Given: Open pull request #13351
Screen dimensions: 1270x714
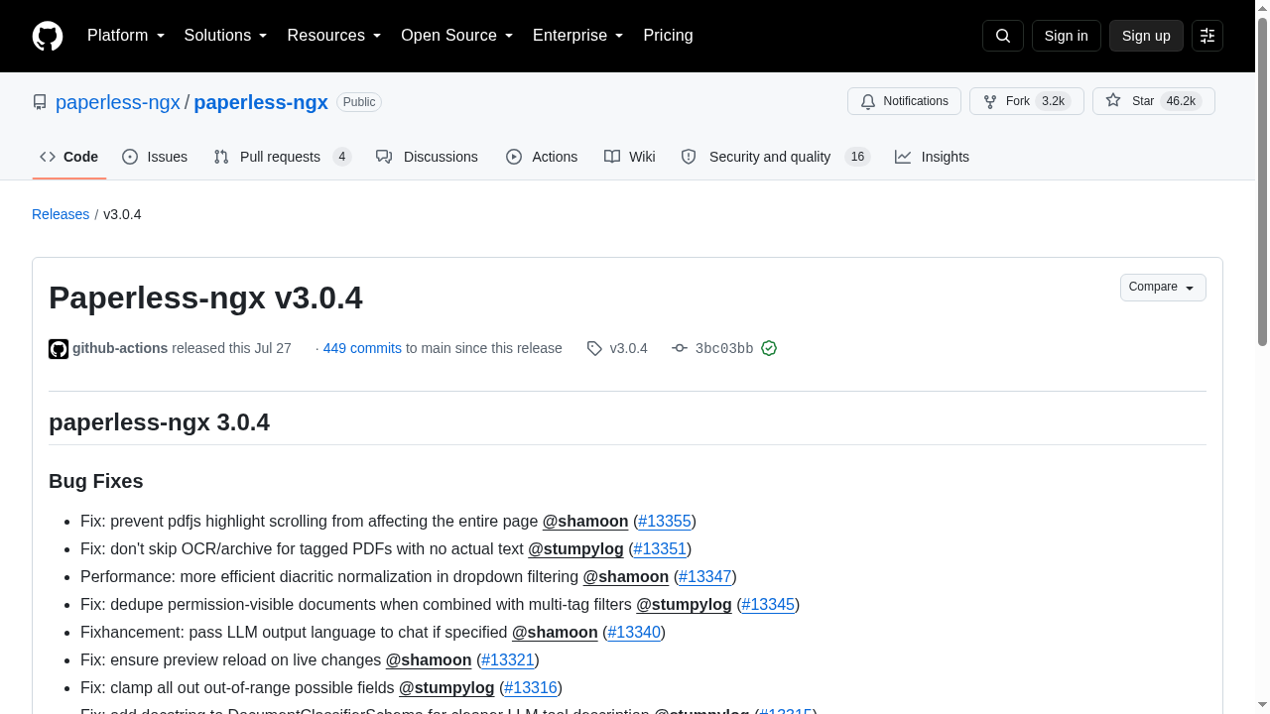Looking at the screenshot, I should point(660,548).
